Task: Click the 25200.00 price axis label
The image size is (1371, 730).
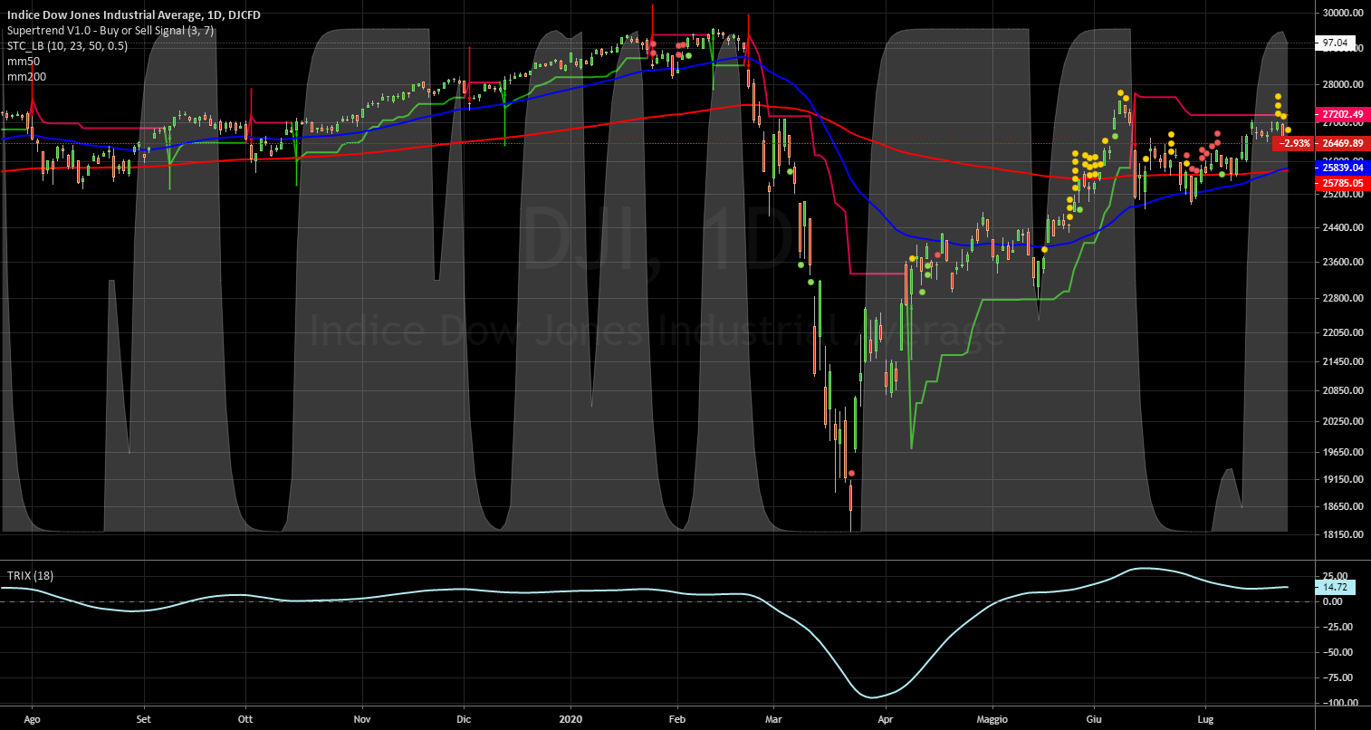Action: click(x=1342, y=193)
